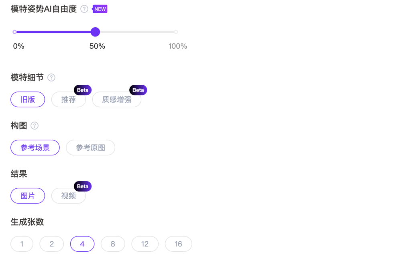This screenshot has height=269, width=411.
Task: Click the question mark beside 构图
Action: pyautogui.click(x=35, y=126)
